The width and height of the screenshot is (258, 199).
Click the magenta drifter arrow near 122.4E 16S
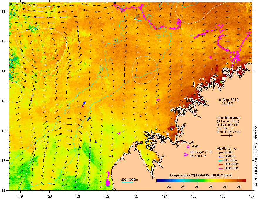point(119,133)
